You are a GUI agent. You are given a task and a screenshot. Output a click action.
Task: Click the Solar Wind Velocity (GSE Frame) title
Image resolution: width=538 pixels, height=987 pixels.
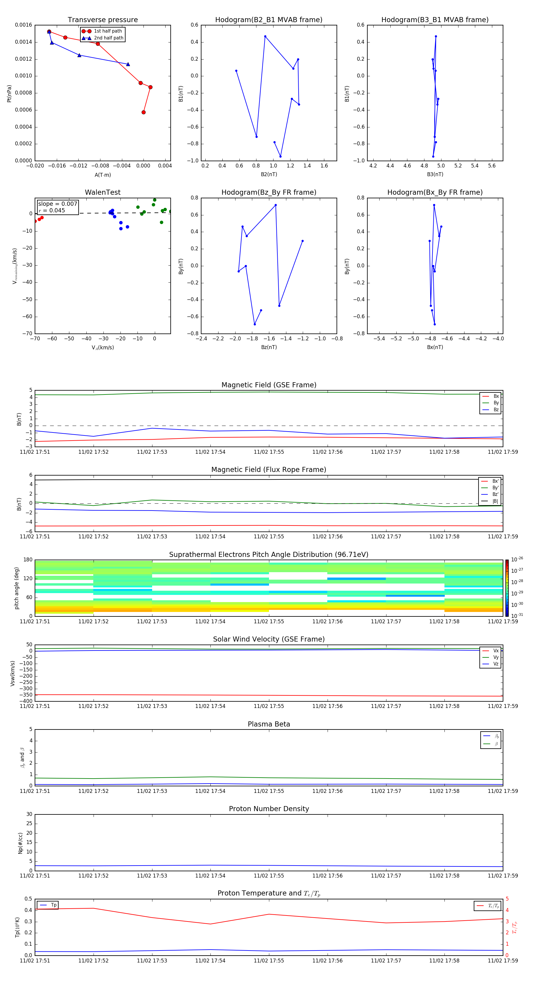269,639
